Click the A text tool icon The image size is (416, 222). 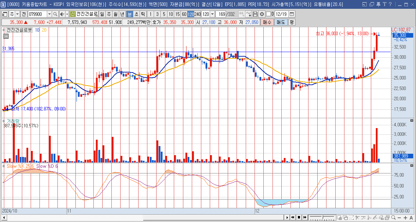point(411,218)
